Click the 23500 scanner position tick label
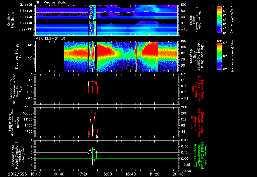 tap(27, 107)
